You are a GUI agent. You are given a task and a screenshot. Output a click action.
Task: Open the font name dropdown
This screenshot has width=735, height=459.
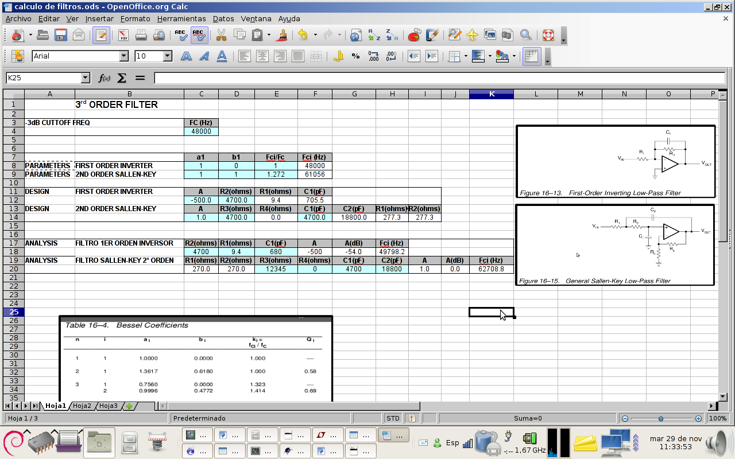click(123, 56)
